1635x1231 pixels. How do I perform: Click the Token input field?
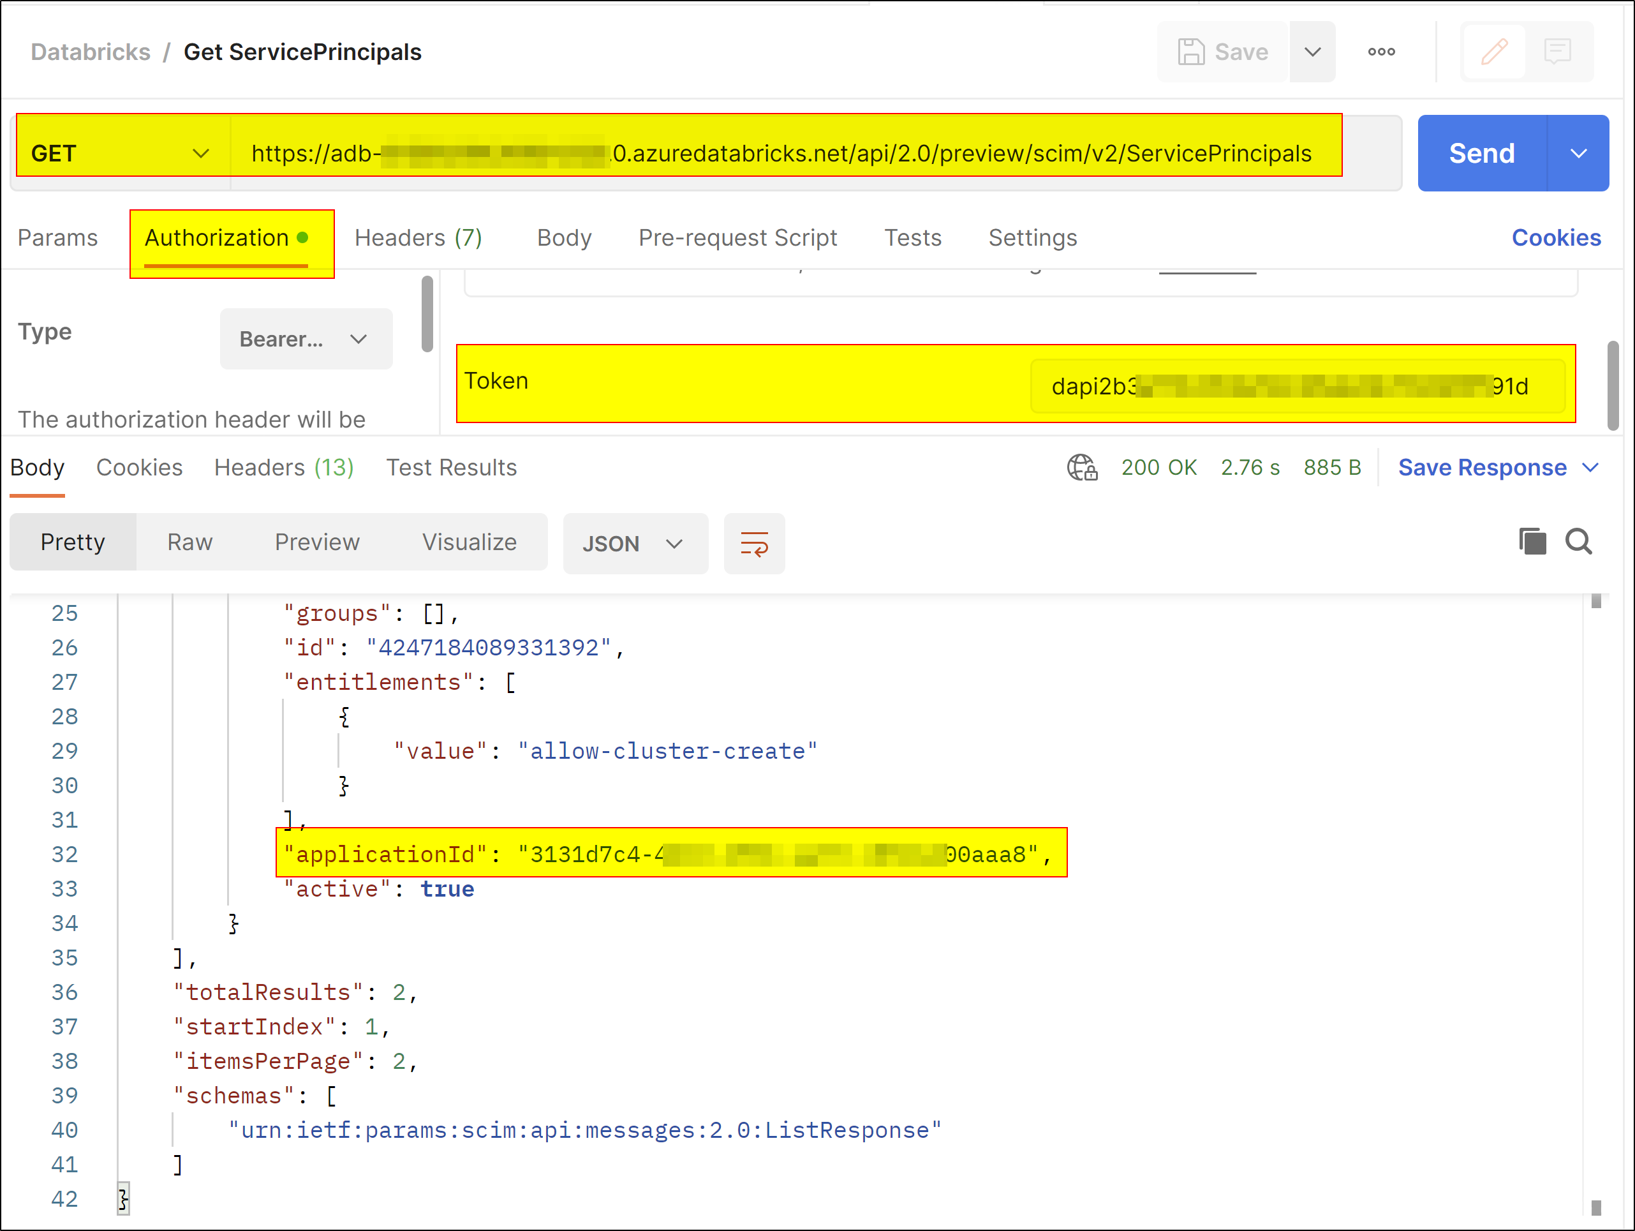(1297, 386)
